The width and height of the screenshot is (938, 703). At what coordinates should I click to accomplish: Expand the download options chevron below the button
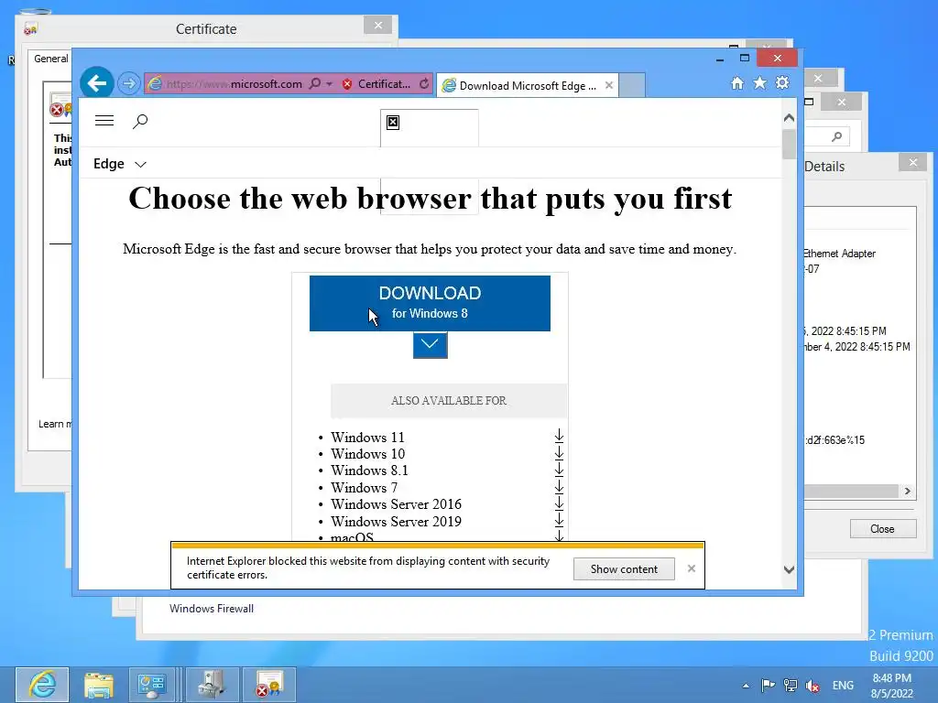tap(431, 345)
